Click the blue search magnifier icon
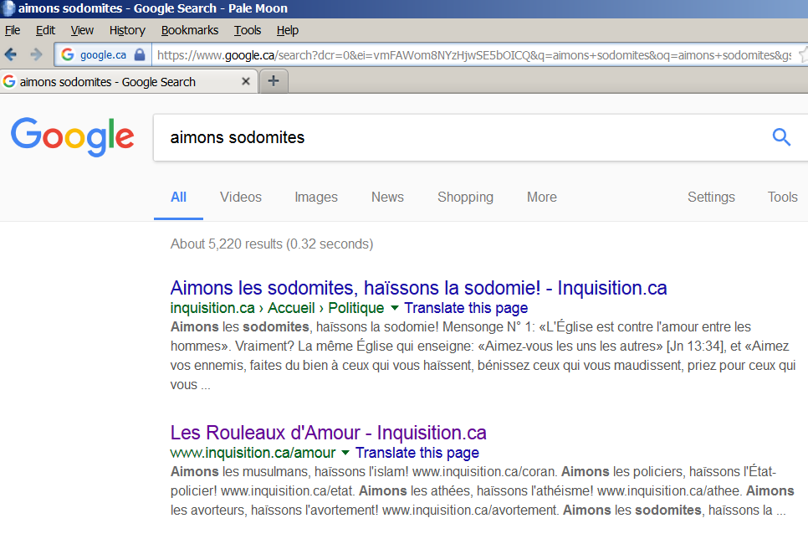This screenshot has height=544, width=808. point(780,136)
